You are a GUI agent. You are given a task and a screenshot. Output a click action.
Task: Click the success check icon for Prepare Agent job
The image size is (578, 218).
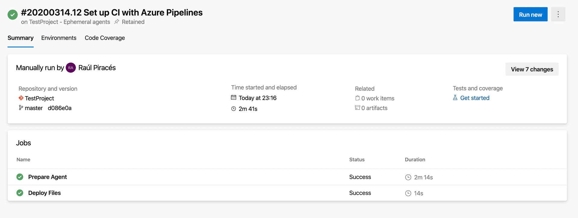point(20,177)
